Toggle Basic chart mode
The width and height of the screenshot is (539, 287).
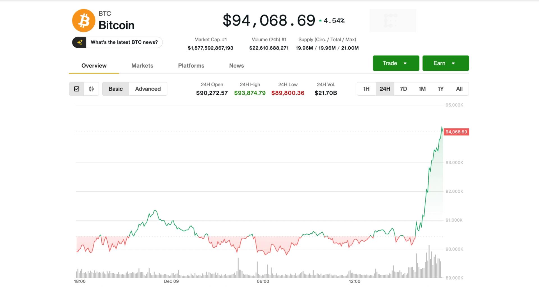tap(115, 89)
